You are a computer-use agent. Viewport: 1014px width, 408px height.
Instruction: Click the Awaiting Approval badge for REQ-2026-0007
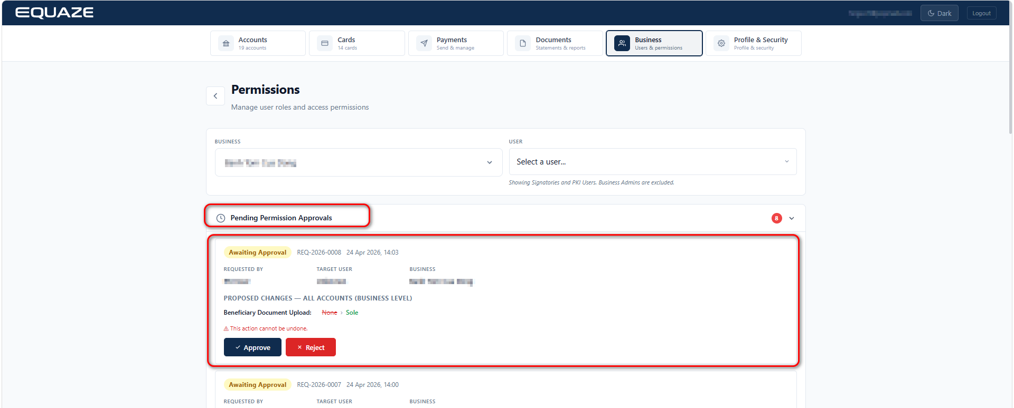coord(258,385)
